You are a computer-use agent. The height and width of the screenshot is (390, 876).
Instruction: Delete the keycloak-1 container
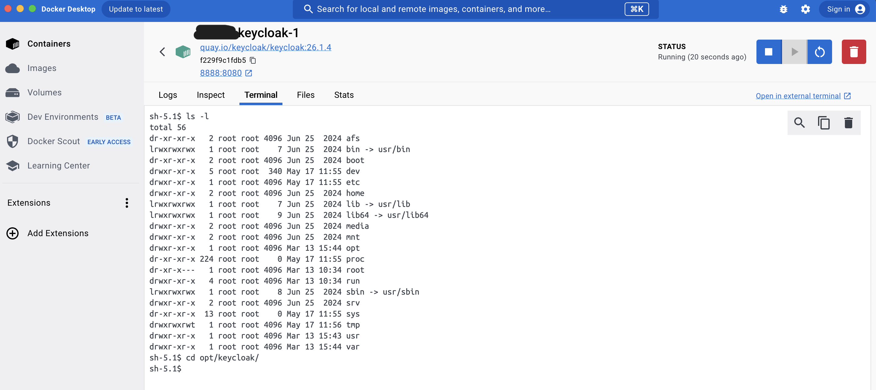click(855, 51)
